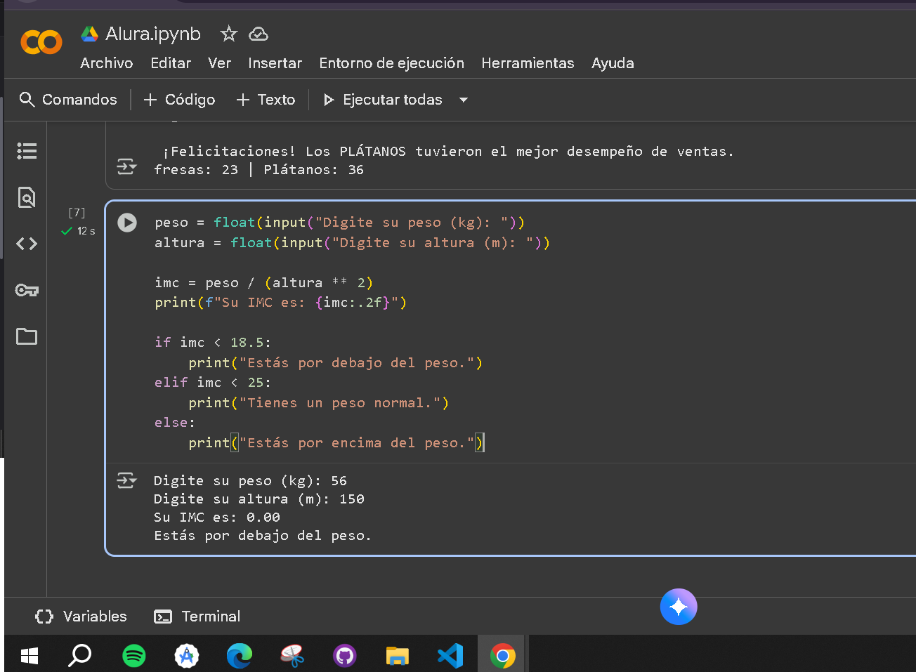This screenshot has height=672, width=916.
Task: Open the Gemini AI sparkle button
Action: click(x=678, y=607)
